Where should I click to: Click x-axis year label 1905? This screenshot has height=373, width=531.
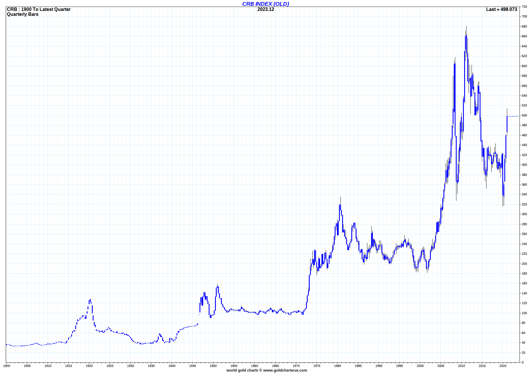(x=27, y=366)
